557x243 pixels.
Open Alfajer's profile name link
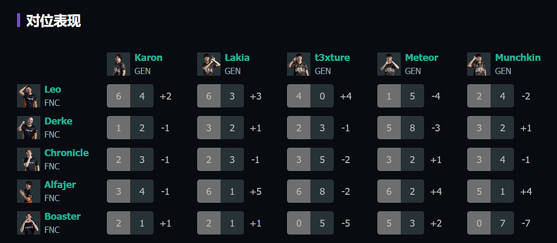60,185
